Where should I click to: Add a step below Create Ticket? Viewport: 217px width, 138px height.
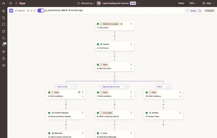(163, 125)
